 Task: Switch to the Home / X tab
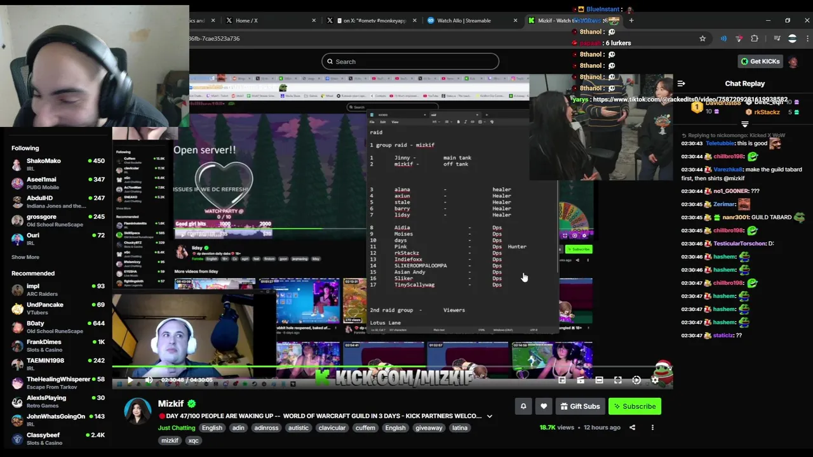pos(270,20)
